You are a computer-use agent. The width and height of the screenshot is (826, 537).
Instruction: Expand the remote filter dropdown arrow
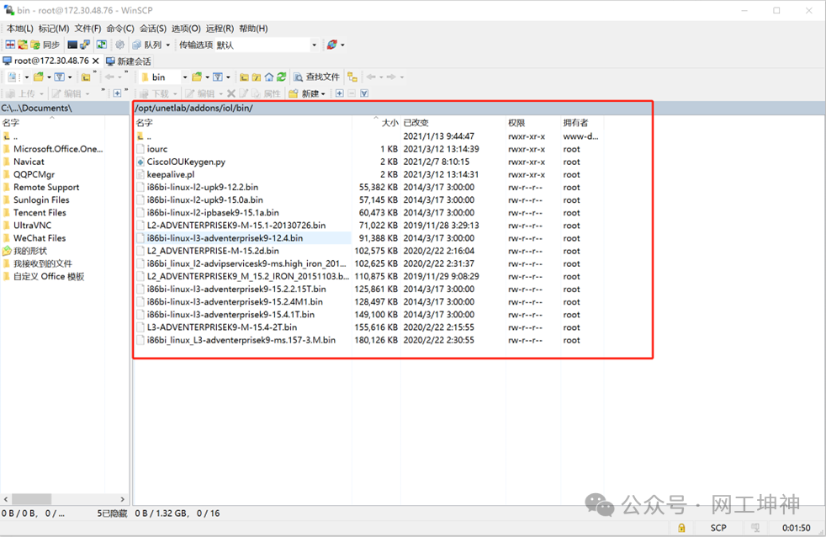(x=228, y=77)
